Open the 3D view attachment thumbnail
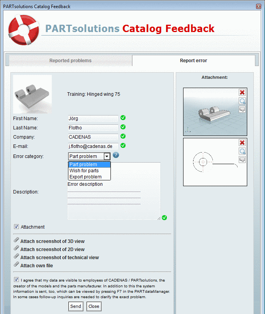Viewport: 265px width, 314px height. [x=215, y=112]
